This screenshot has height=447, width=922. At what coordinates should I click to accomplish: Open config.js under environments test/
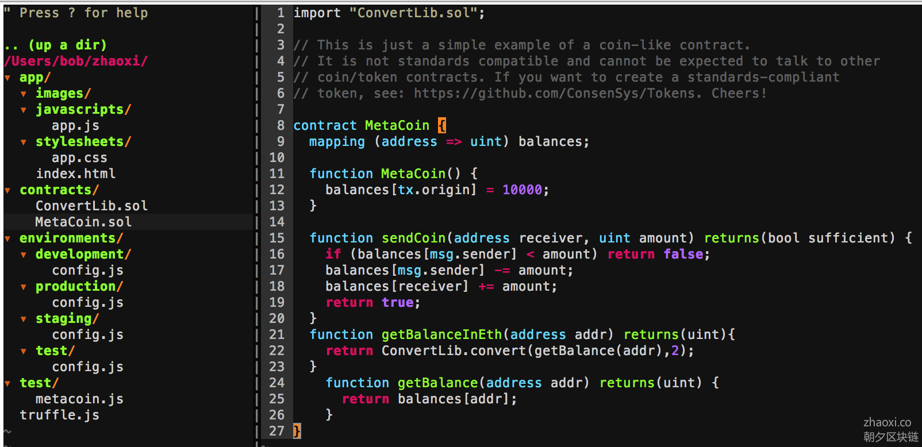pyautogui.click(x=87, y=367)
